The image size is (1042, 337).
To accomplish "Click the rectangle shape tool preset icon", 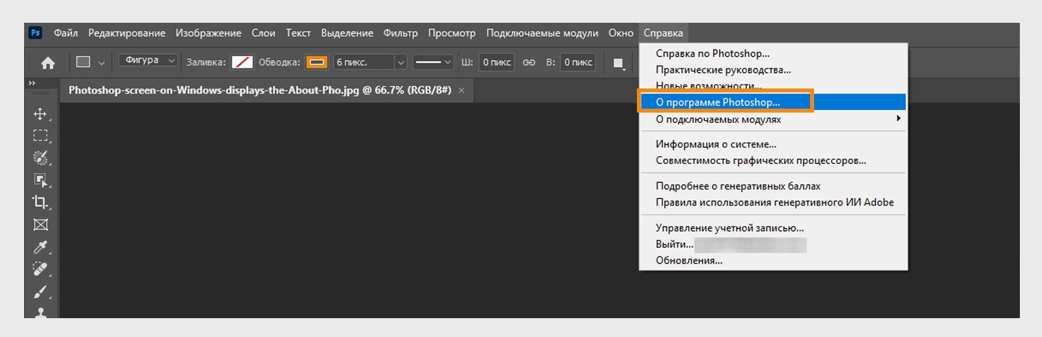I will [83, 62].
